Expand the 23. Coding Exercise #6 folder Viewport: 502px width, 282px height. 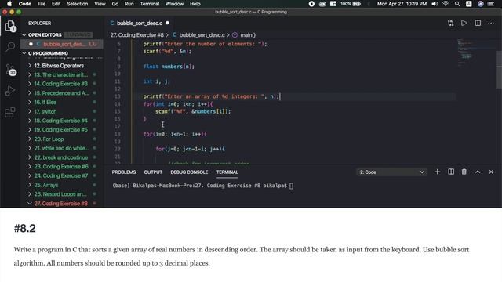tap(61, 167)
